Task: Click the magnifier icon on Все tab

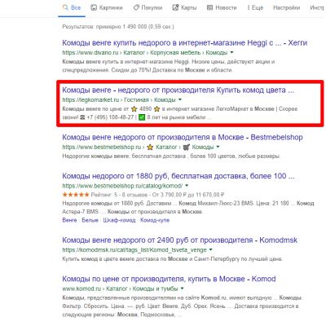Action: click(65, 8)
